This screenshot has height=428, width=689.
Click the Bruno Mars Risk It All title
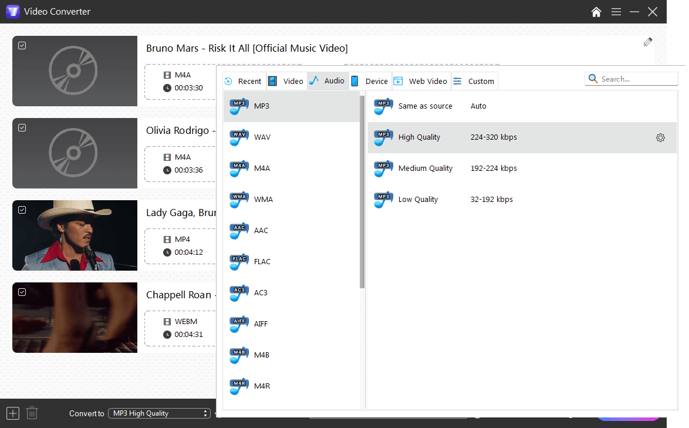click(247, 48)
